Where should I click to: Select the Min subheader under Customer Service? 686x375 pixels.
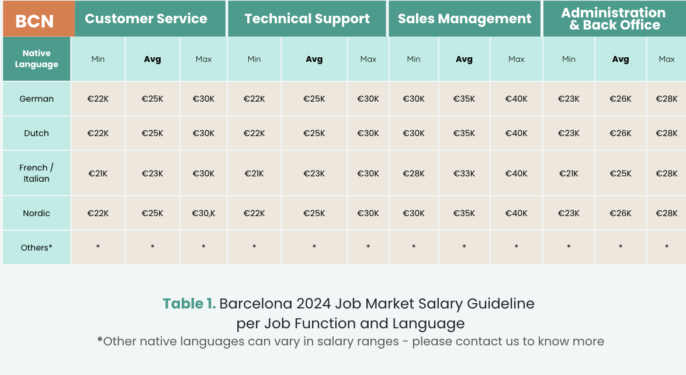[x=98, y=59]
